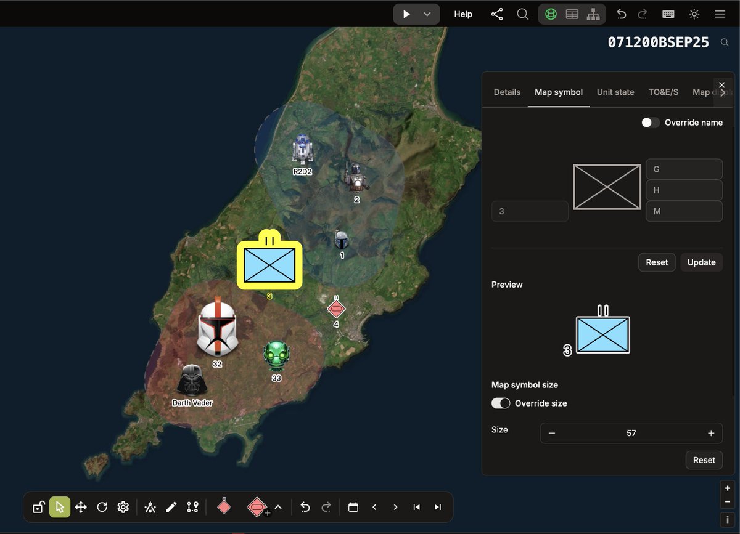Open the Help menu
Viewport: 740px width, 534px height.
click(x=463, y=14)
